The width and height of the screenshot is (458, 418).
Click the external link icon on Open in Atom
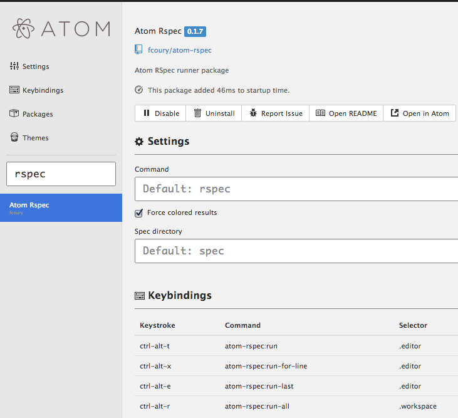point(395,113)
